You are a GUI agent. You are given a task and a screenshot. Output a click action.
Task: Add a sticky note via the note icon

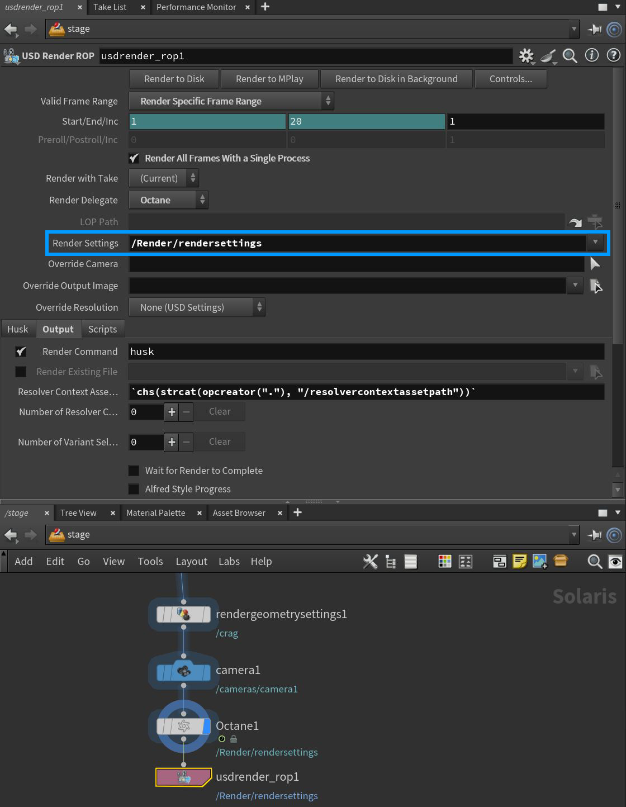tap(519, 561)
